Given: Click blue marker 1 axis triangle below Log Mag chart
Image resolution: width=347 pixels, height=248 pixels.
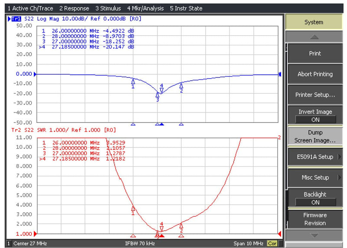Looking at the screenshot, I should (133, 124).
